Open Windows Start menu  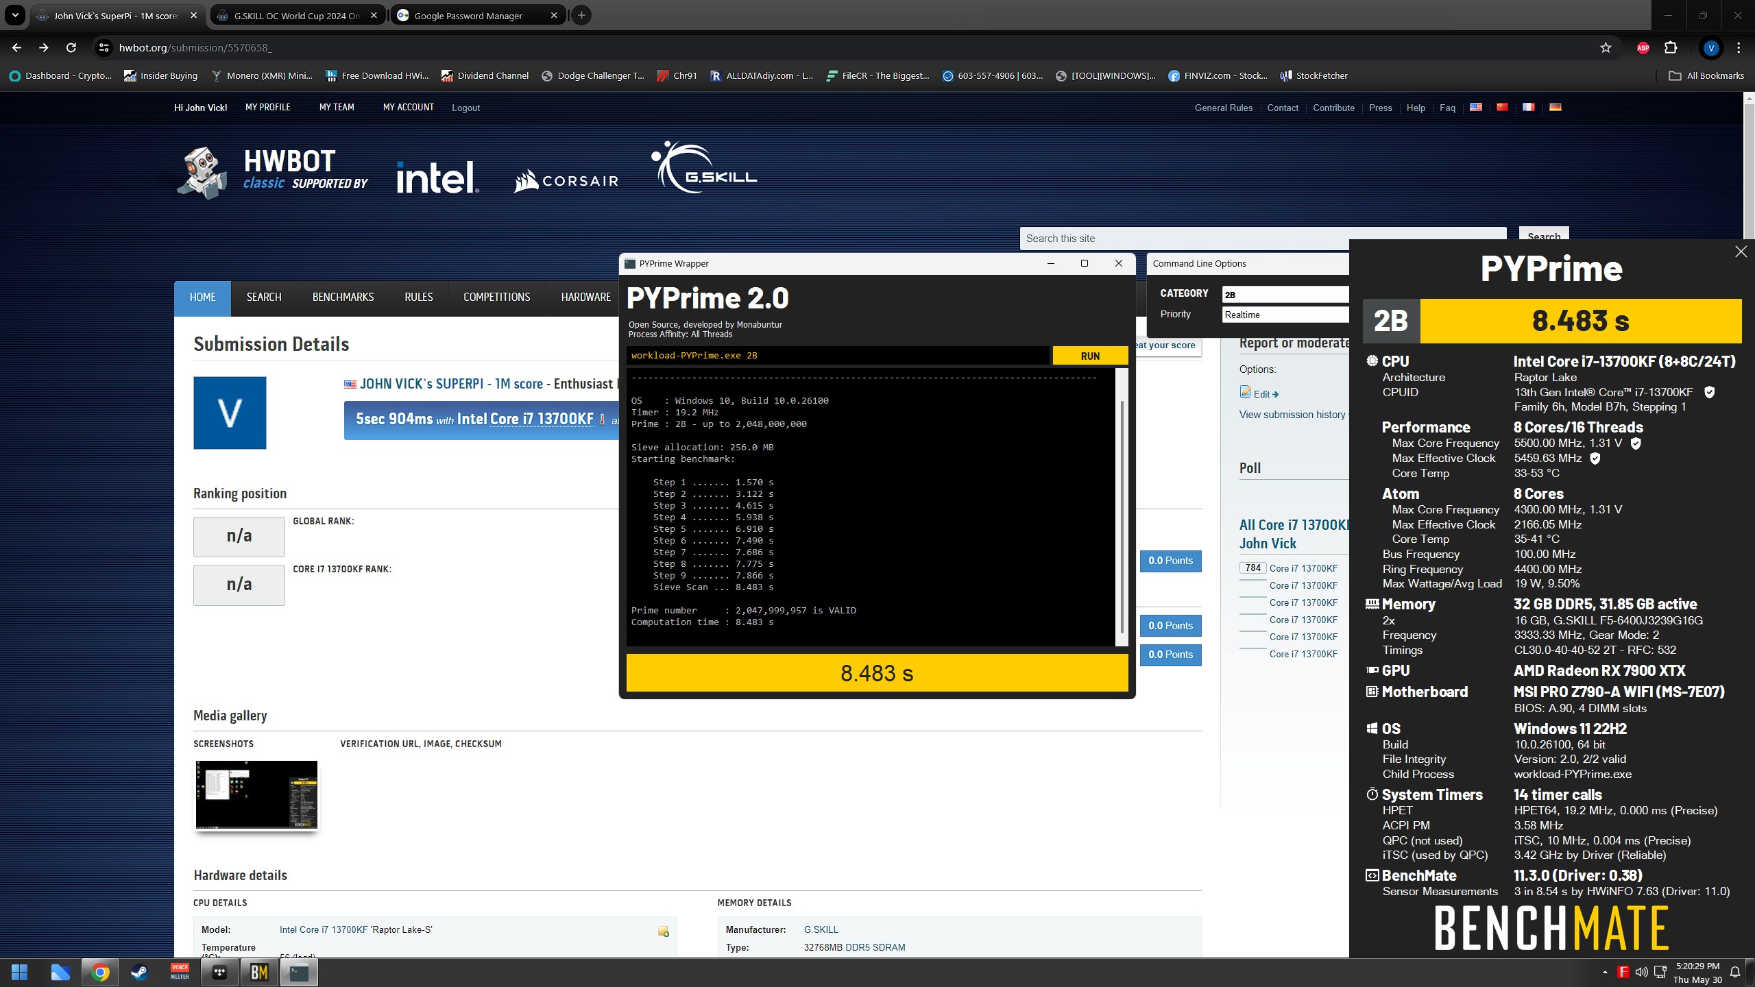[x=19, y=972]
